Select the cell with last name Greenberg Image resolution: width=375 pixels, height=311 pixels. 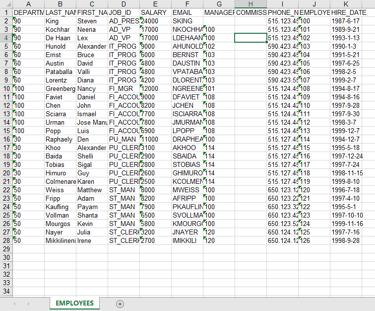[61, 88]
